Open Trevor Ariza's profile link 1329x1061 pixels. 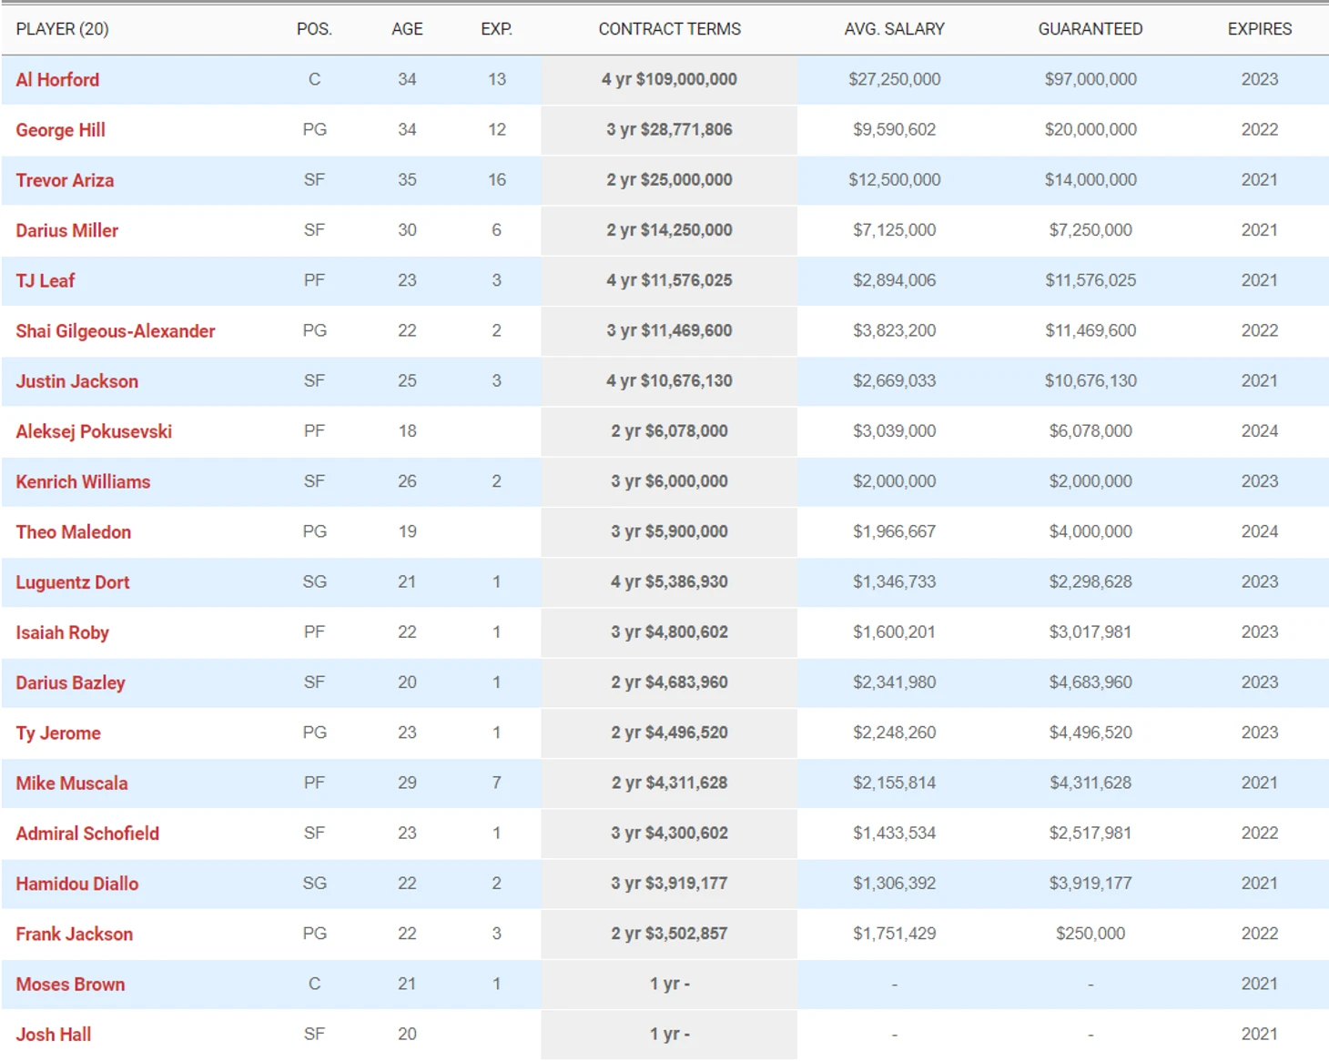[65, 180]
